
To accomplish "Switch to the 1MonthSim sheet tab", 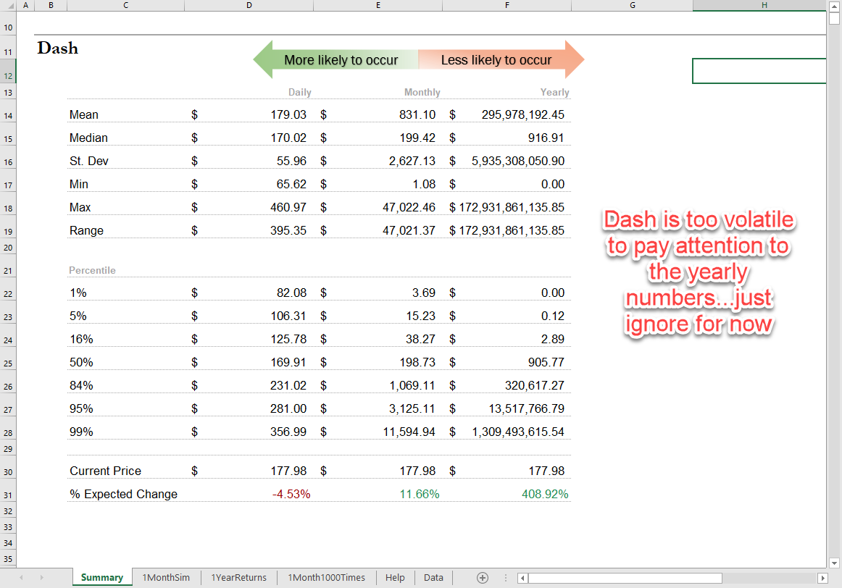I will click(x=166, y=577).
